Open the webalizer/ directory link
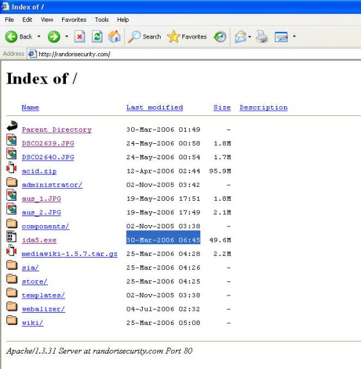The width and height of the screenshot is (361, 369). 44,309
